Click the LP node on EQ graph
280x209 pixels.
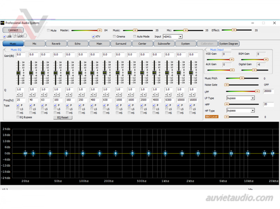273,153
